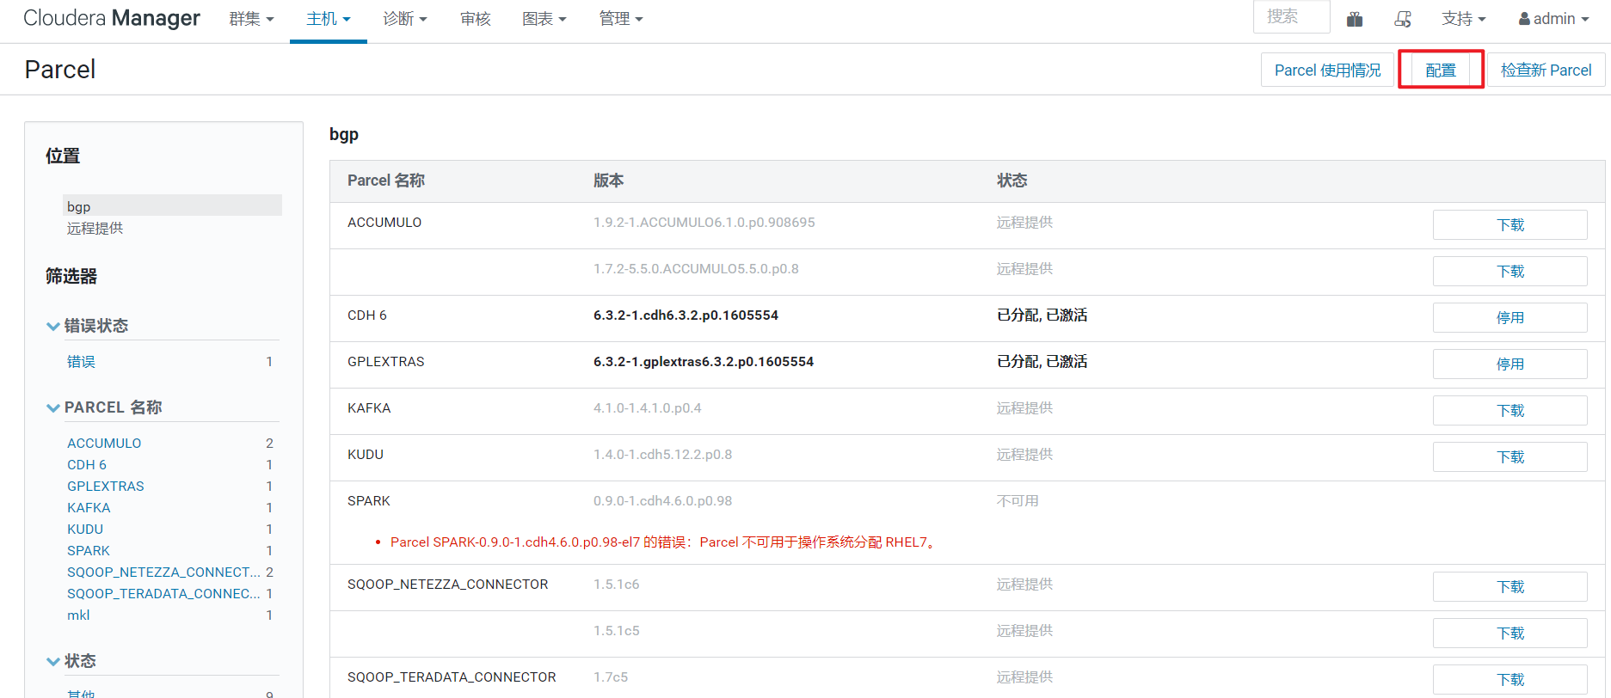The width and height of the screenshot is (1611, 698).
Task: Filter by SQOOP_TERADATA_CONNEC... parcel name
Action: click(163, 593)
